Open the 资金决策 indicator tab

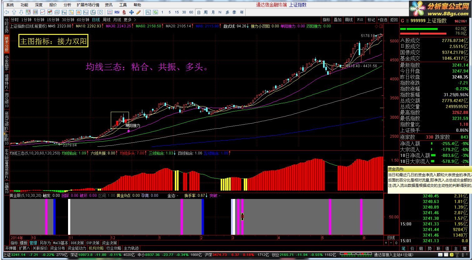109,243
